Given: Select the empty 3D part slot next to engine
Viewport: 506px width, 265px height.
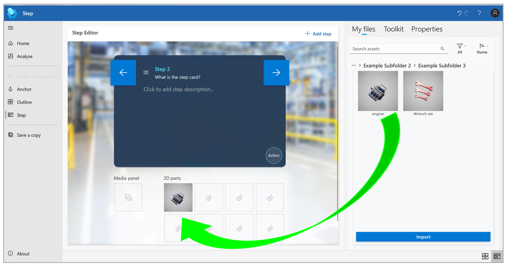Looking at the screenshot, I should pyautogui.click(x=209, y=197).
